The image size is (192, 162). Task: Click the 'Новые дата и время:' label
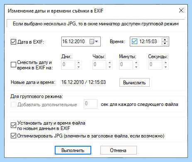(x=33, y=82)
